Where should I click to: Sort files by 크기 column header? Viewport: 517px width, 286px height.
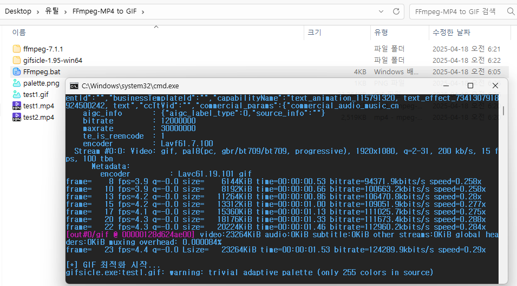[x=314, y=32]
